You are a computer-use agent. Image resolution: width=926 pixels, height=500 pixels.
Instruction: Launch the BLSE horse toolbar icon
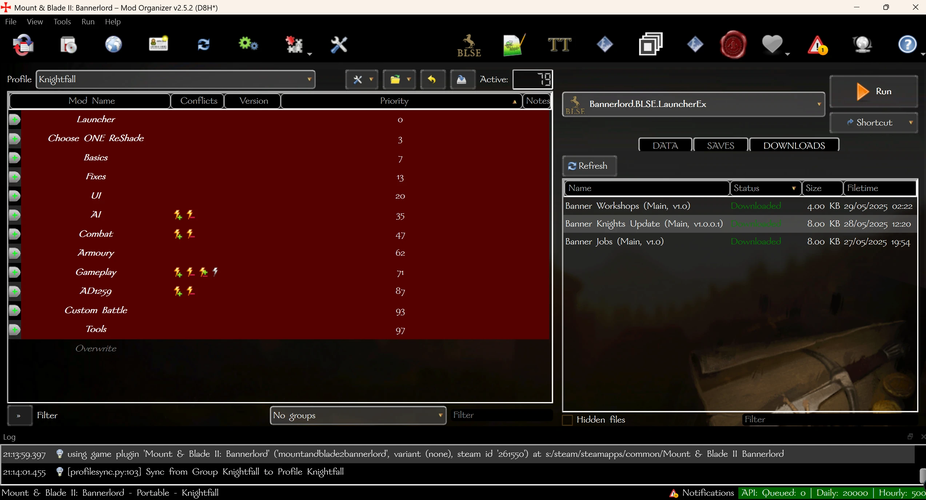(x=469, y=45)
